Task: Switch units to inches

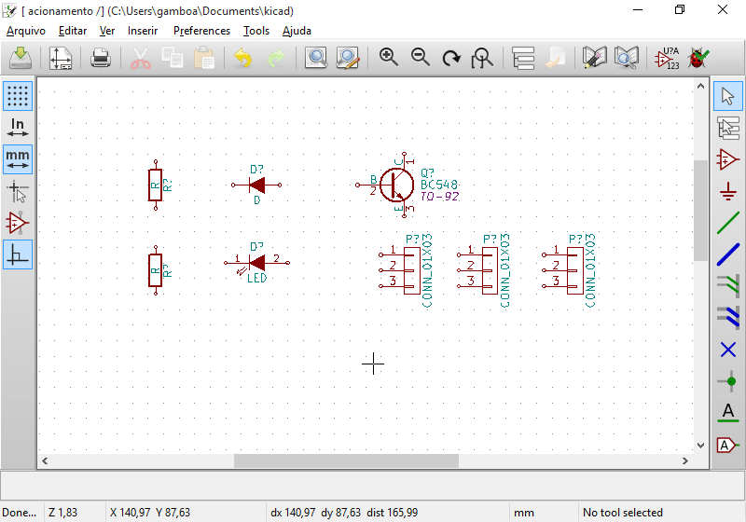Action: pos(18,128)
